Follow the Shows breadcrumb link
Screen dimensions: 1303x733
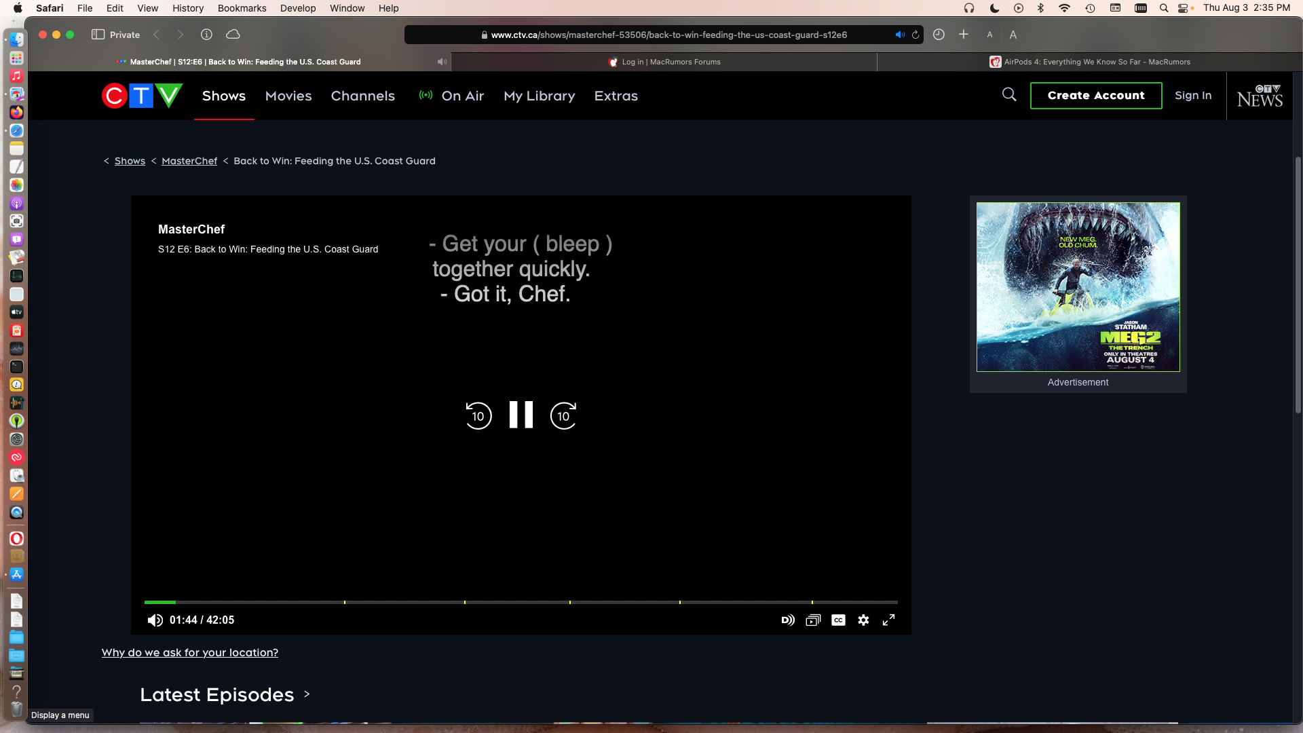[x=130, y=161]
